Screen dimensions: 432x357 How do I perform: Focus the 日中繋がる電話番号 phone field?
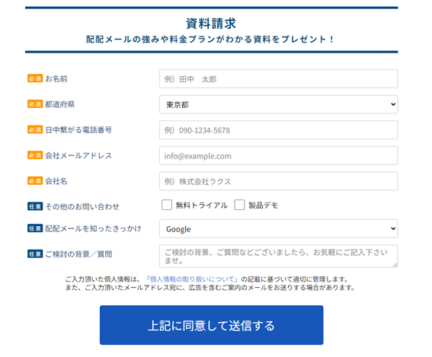278,130
